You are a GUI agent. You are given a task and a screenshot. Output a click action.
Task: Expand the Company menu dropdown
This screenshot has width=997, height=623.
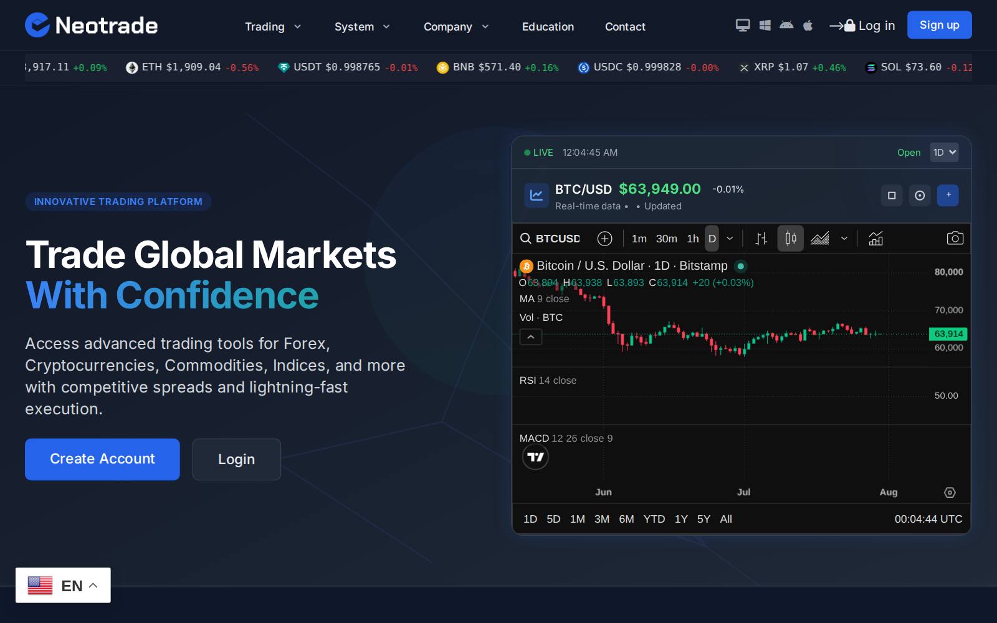tap(456, 27)
